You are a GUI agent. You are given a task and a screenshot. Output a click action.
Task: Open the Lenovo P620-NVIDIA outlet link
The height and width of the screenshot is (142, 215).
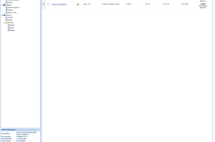click(59, 4)
